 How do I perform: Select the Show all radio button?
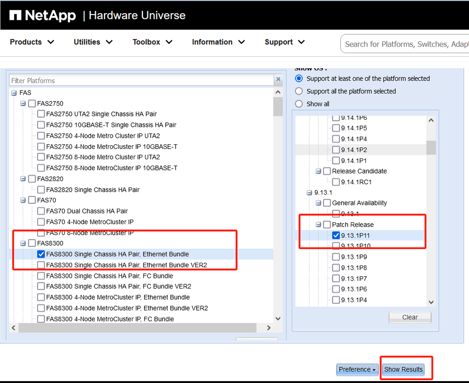tap(299, 104)
